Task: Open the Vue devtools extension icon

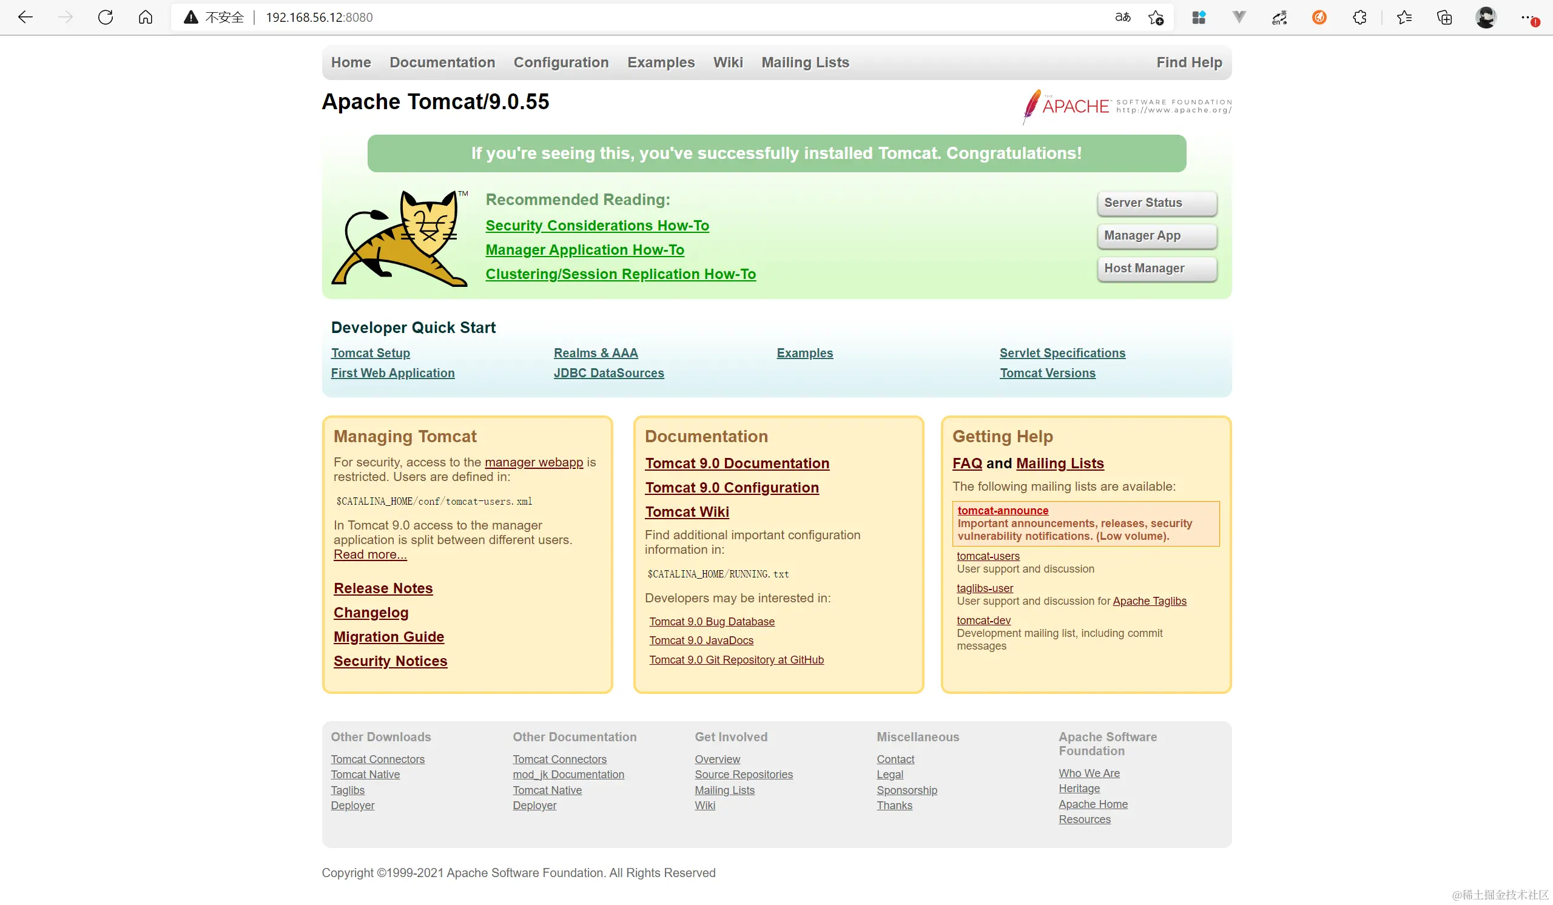Action: 1239,17
